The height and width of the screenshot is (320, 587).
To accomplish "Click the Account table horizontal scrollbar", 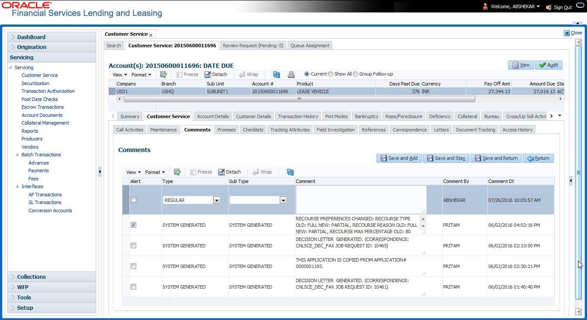I will [299, 99].
